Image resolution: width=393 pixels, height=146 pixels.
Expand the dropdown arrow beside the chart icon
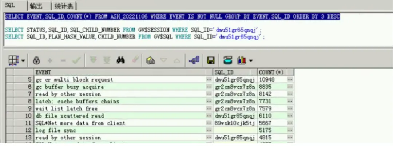coord(250,61)
